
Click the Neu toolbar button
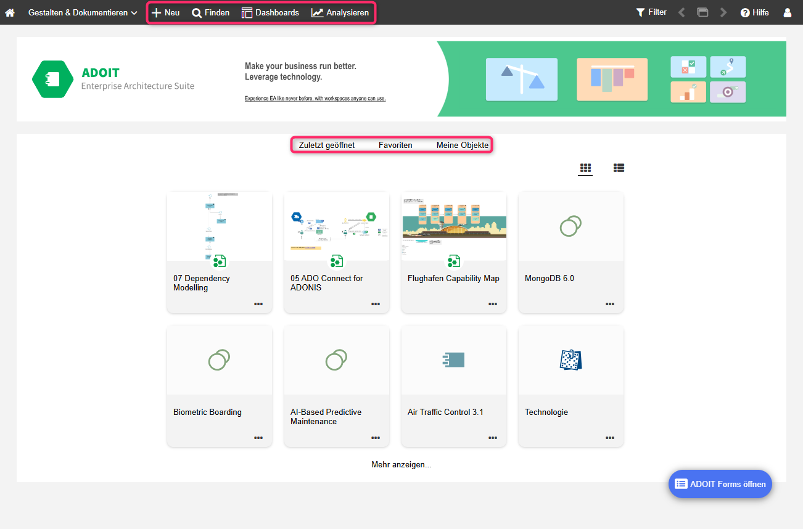click(166, 12)
